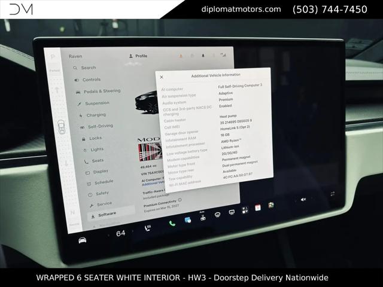Image resolution: width=383 pixels, height=287 pixels.
Task: Tap the Model car image thumbnail
Action: pyautogui.click(x=146, y=102)
